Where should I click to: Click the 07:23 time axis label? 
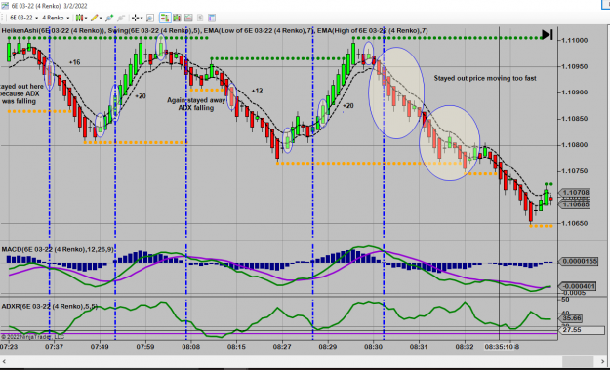point(9,346)
